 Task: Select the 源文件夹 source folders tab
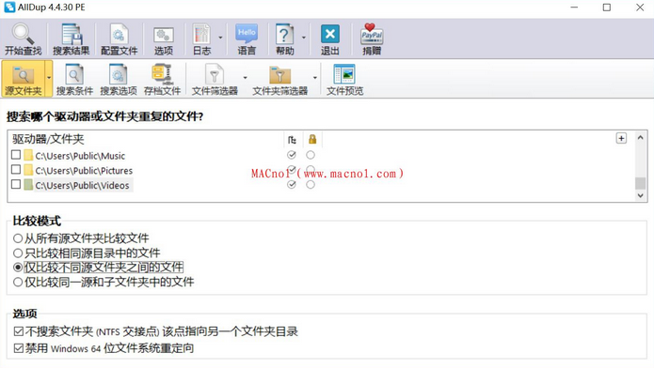[23, 79]
